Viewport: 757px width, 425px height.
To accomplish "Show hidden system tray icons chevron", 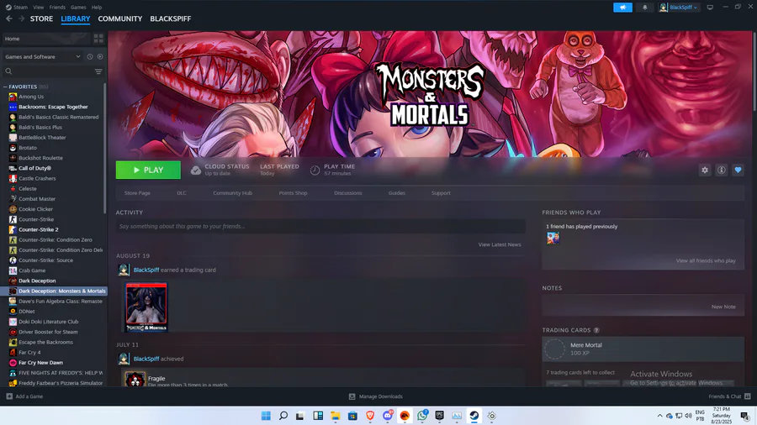I will [x=659, y=416].
